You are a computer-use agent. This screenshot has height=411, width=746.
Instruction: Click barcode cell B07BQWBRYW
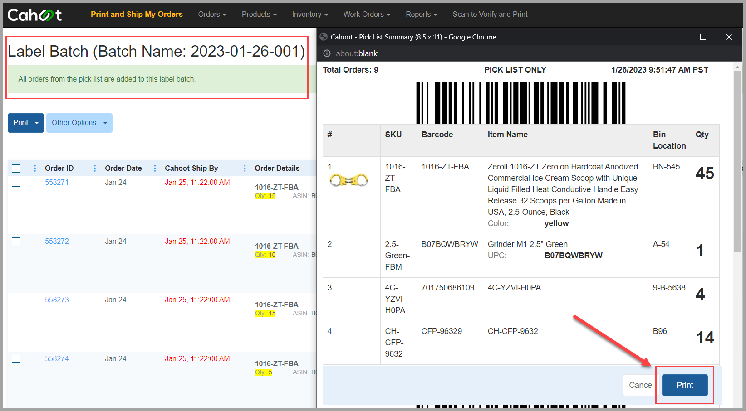click(x=450, y=244)
